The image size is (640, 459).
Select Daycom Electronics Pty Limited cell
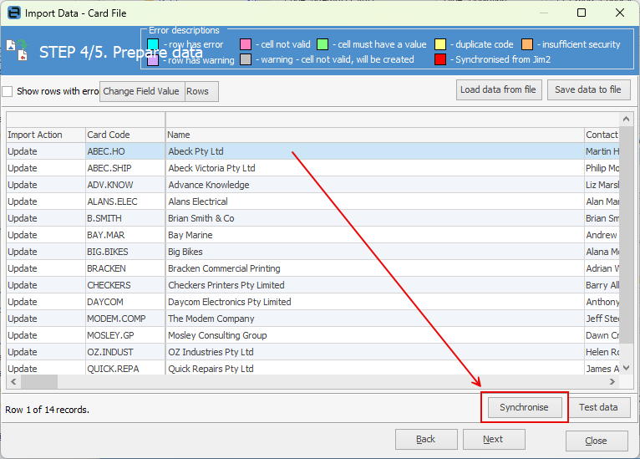tap(374, 302)
